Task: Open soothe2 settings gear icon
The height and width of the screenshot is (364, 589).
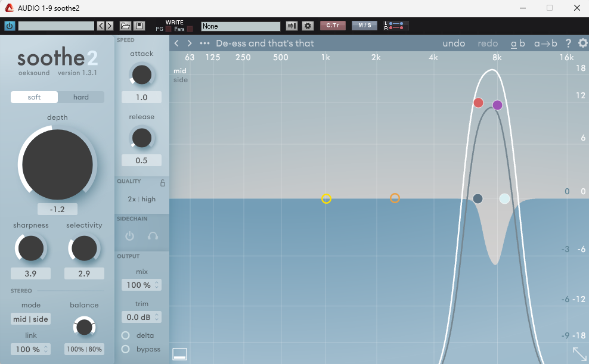Action: tap(582, 43)
